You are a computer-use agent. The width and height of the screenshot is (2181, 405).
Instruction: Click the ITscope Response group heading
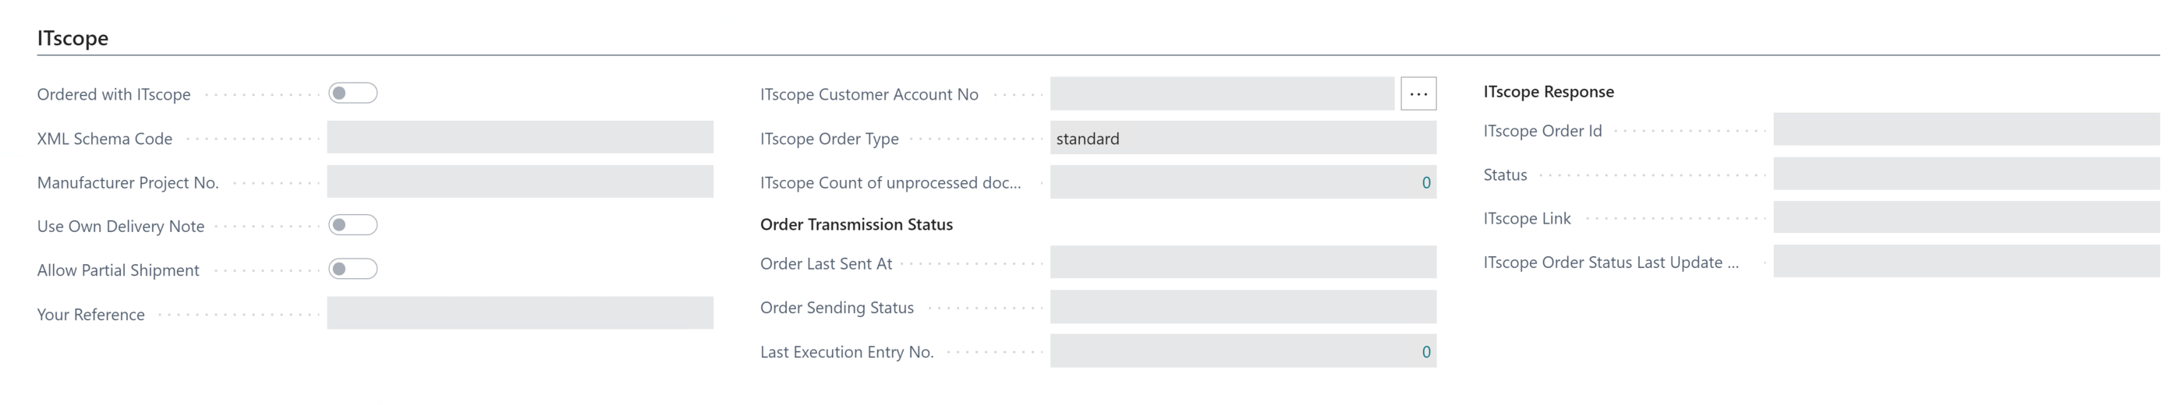click(1548, 92)
